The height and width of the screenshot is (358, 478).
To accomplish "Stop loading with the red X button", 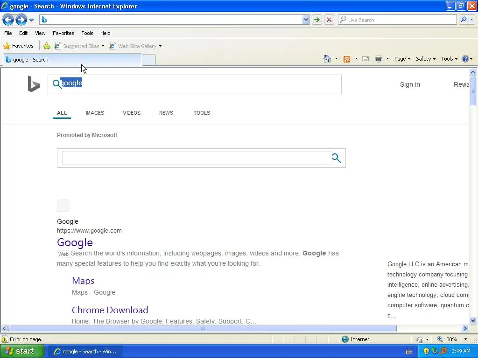I will [x=329, y=20].
